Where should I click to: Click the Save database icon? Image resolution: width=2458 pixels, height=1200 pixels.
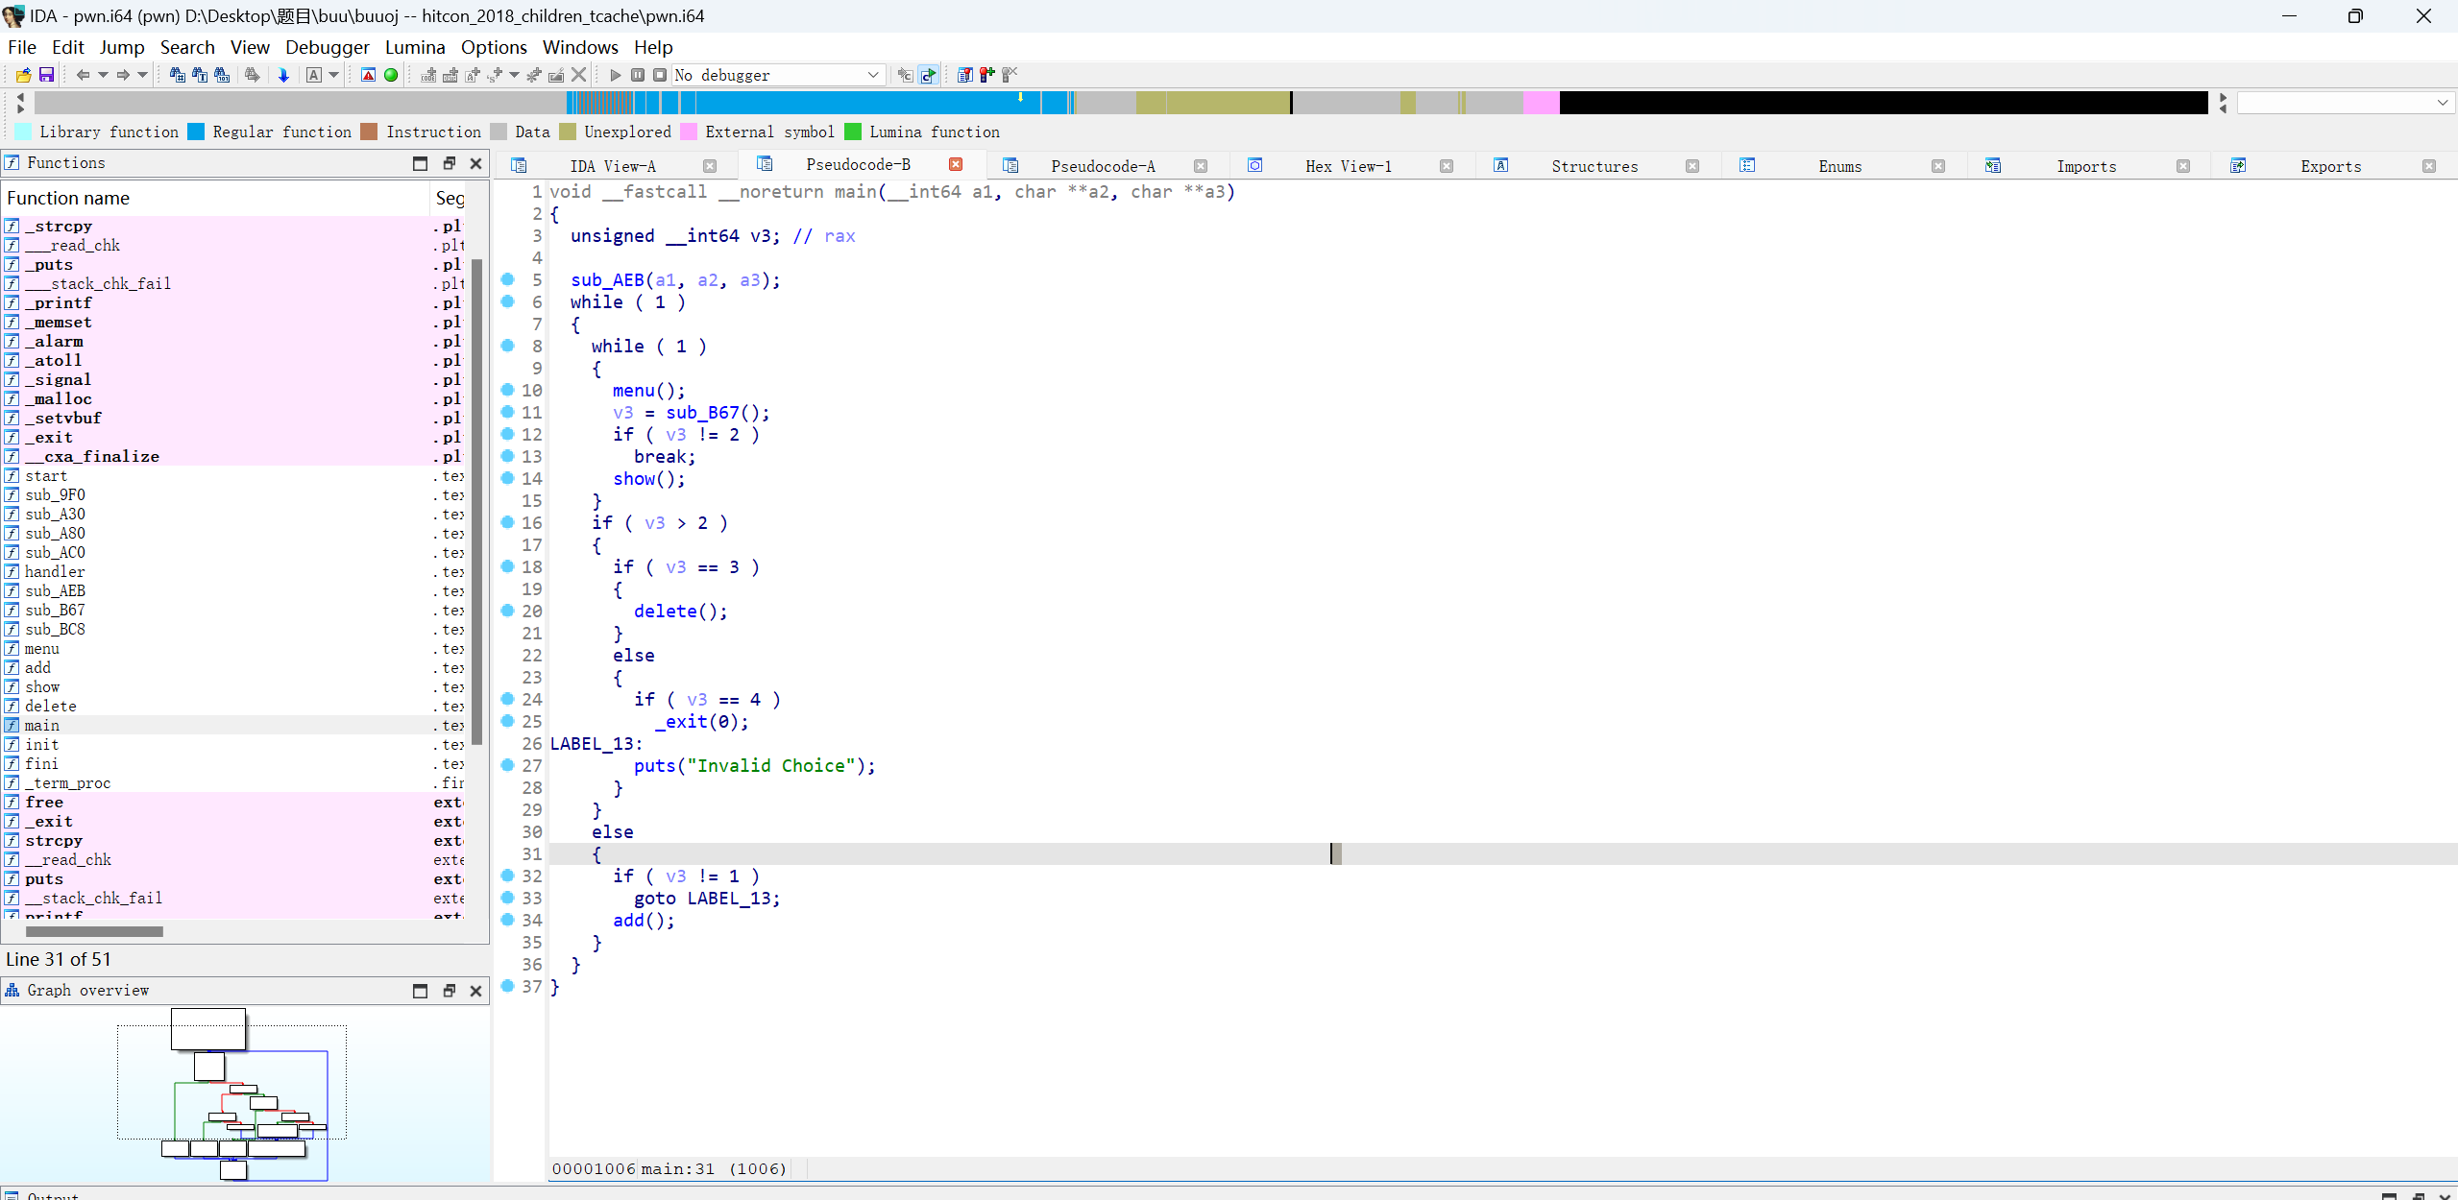click(46, 75)
